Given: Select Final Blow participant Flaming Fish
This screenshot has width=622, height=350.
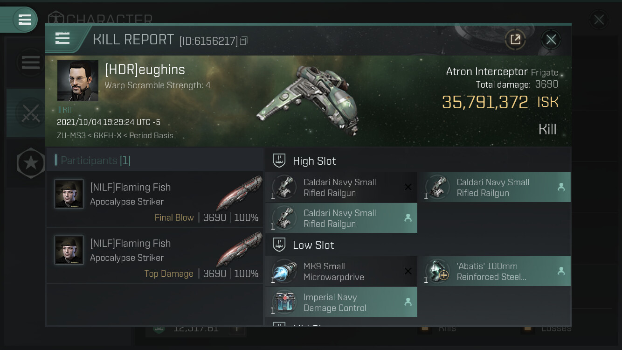Looking at the screenshot, I should 155,202.
